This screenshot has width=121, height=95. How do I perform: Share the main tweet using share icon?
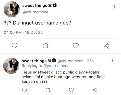[x=106, y=46]
